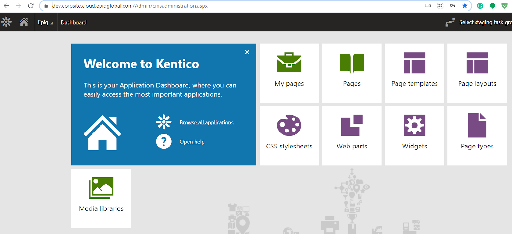Open the Web parts tile
This screenshot has height=234, width=512.
pos(352,136)
